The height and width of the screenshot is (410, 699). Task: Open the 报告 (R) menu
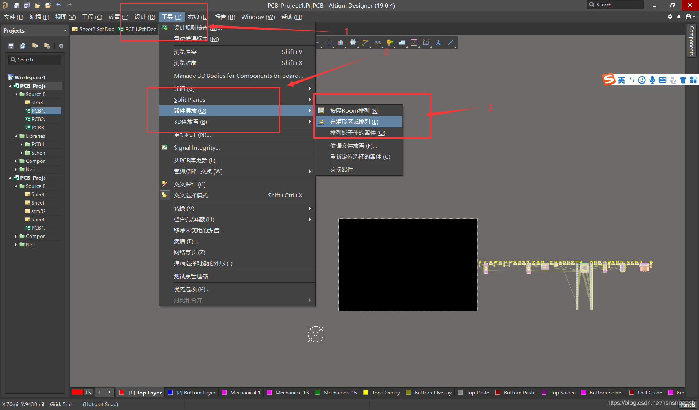(225, 17)
